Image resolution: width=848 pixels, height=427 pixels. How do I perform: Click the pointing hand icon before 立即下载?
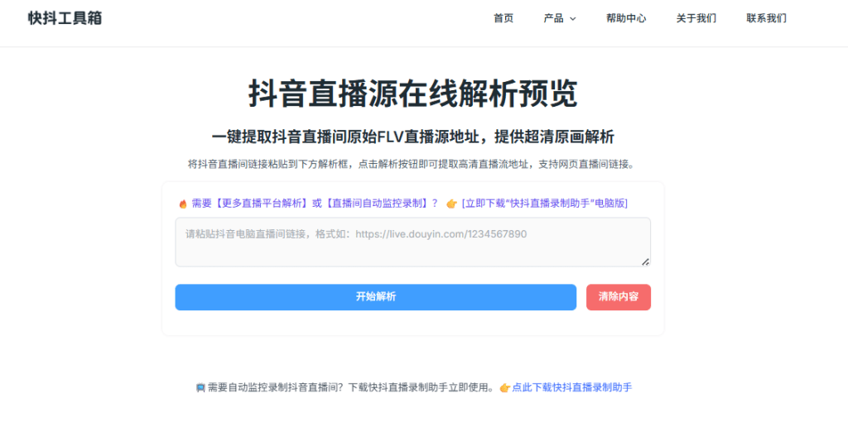(x=451, y=204)
